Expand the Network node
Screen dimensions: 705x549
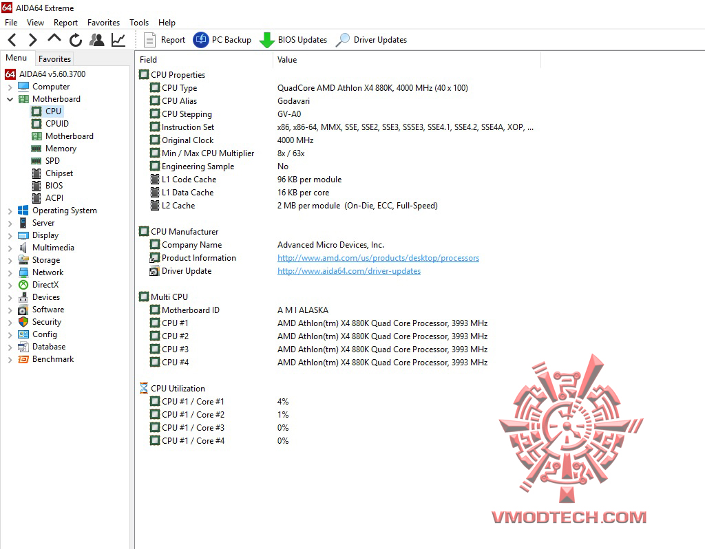click(10, 272)
